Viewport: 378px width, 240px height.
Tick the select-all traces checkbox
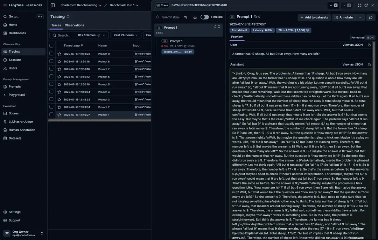click(x=51, y=46)
